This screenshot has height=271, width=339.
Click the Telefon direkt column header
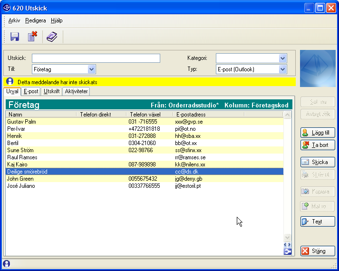[101, 114]
